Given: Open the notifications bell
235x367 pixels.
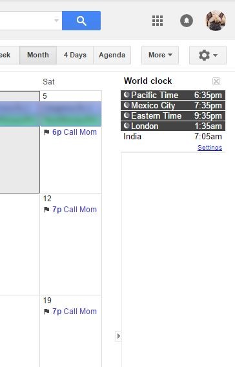Looking at the screenshot, I should pos(187,21).
